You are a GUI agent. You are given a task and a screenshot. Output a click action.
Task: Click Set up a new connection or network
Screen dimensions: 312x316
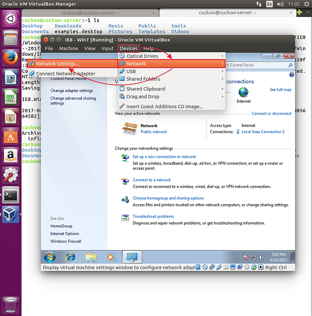pyautogui.click(x=164, y=157)
